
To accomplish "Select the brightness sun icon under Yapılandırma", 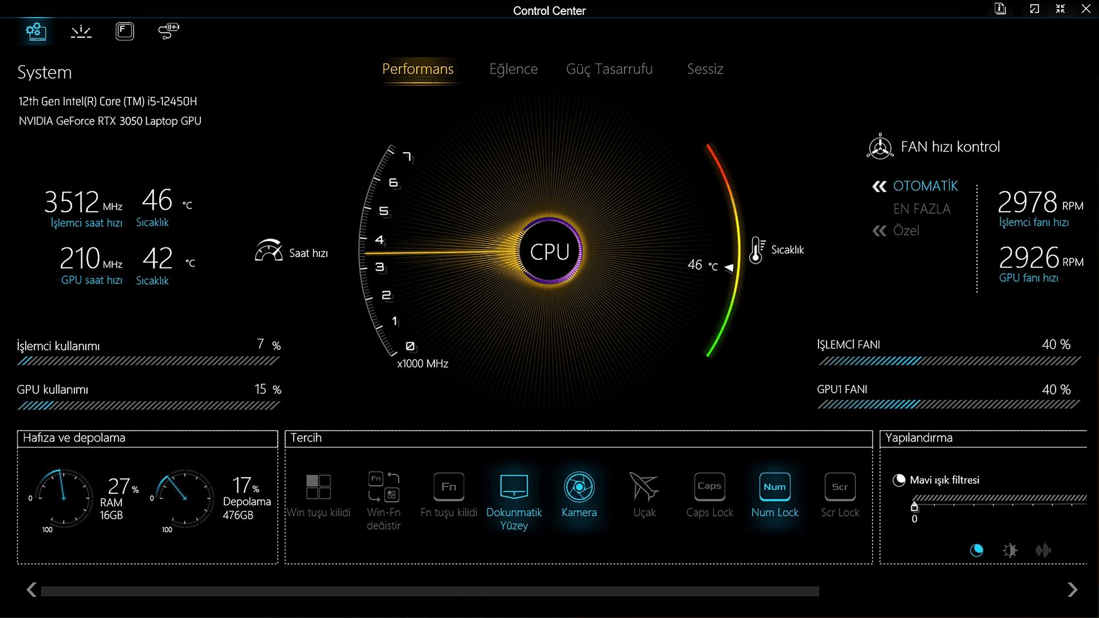I will (1010, 550).
